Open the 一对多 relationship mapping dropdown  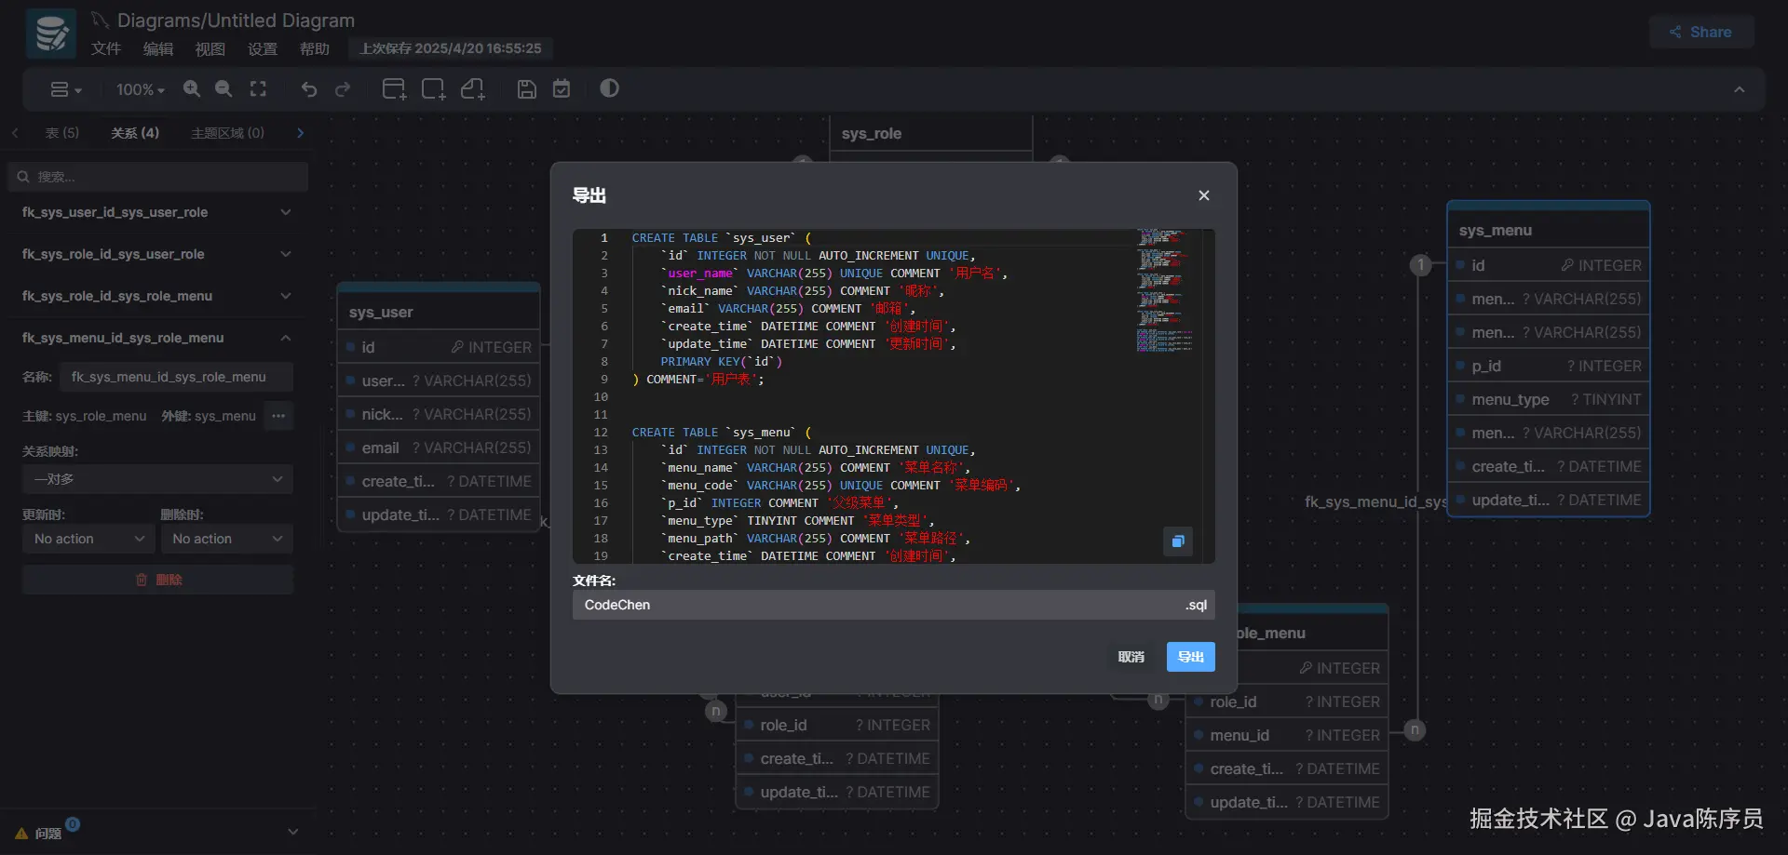pos(157,479)
